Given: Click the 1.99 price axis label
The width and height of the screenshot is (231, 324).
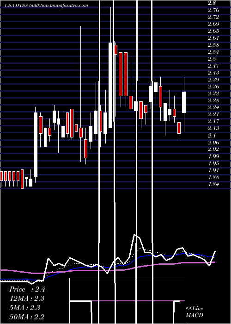Looking at the screenshot, I should 213,156.
